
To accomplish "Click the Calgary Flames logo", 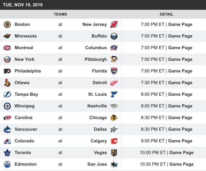I will tap(114, 141).
